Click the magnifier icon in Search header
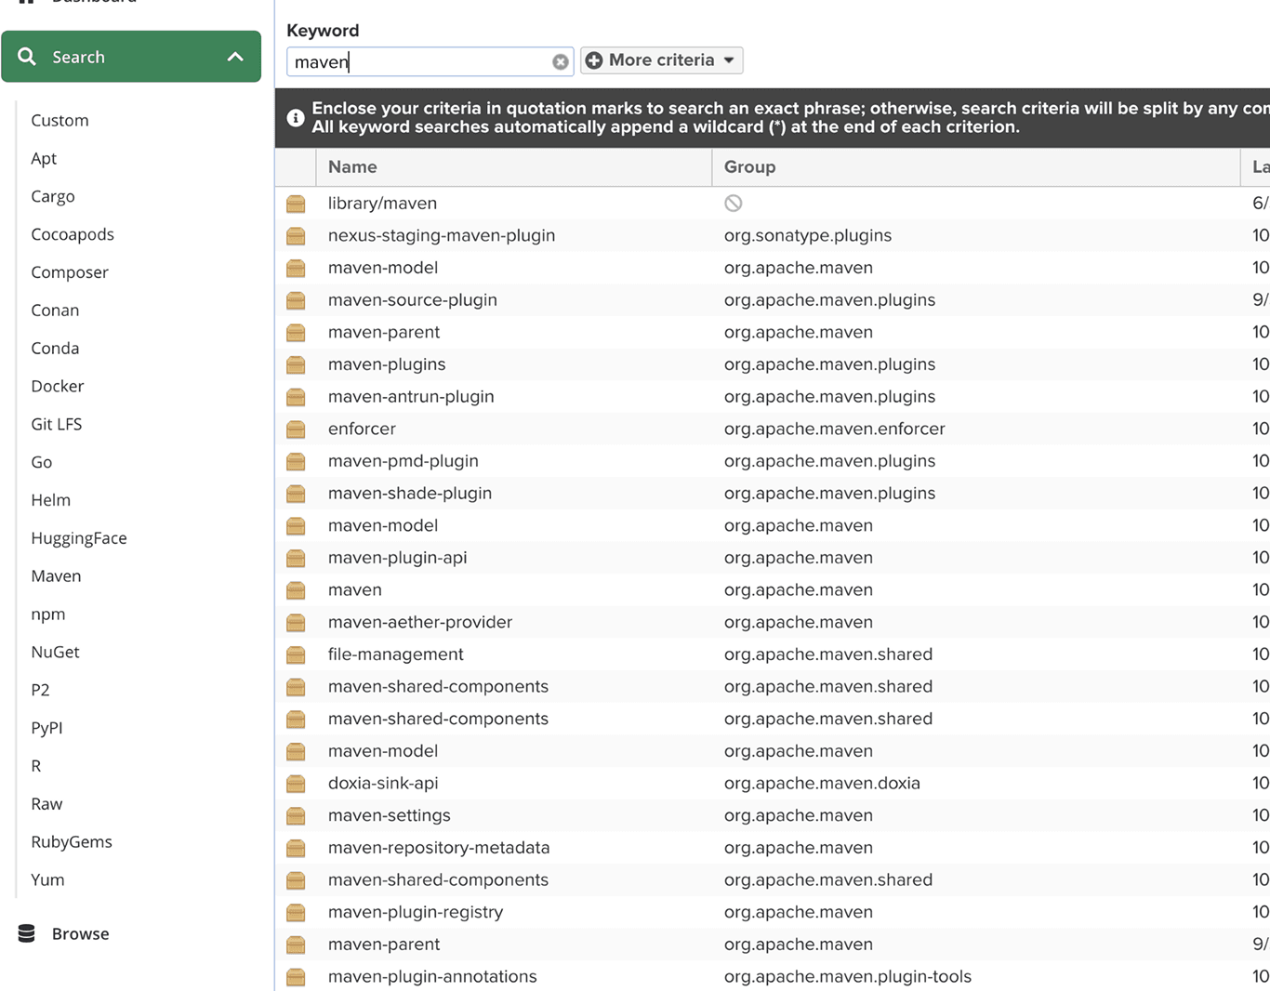 point(27,57)
